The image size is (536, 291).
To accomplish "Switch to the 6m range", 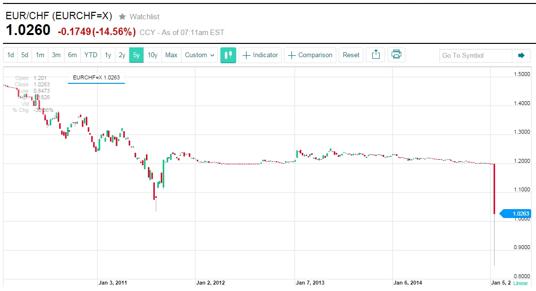I will 72,55.
